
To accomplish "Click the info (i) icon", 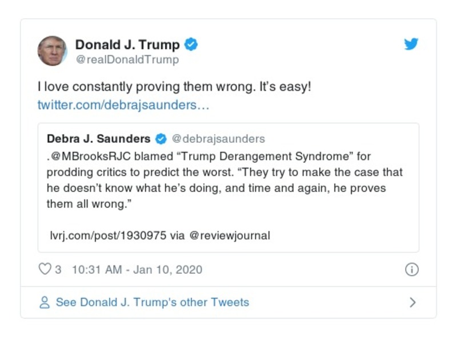I will [411, 268].
